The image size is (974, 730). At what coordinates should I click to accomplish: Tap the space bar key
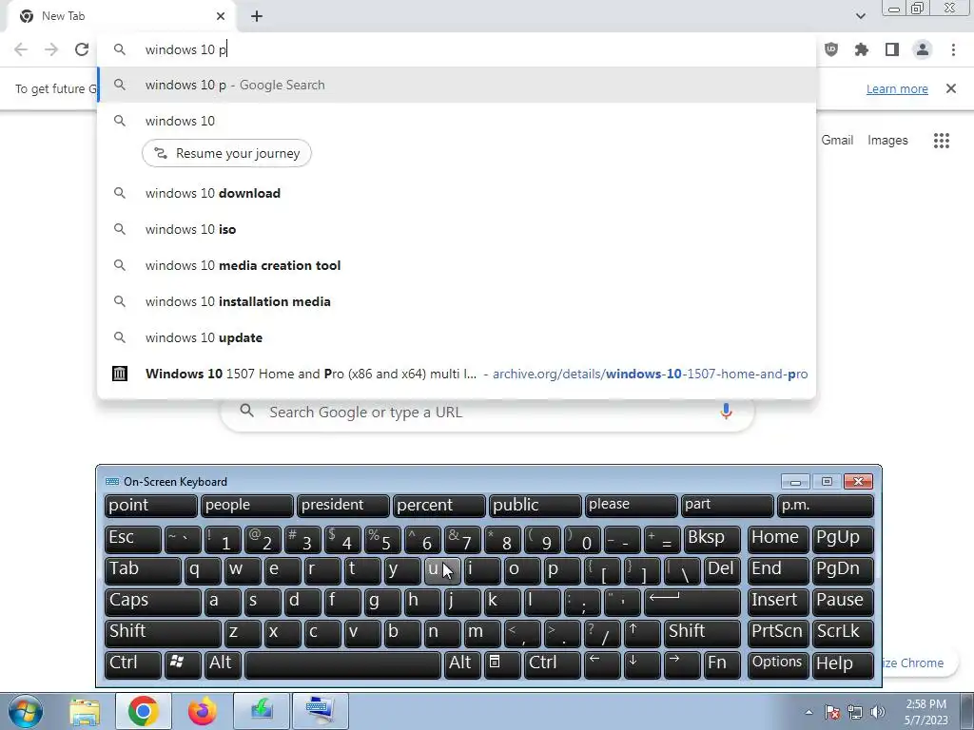tap(342, 663)
